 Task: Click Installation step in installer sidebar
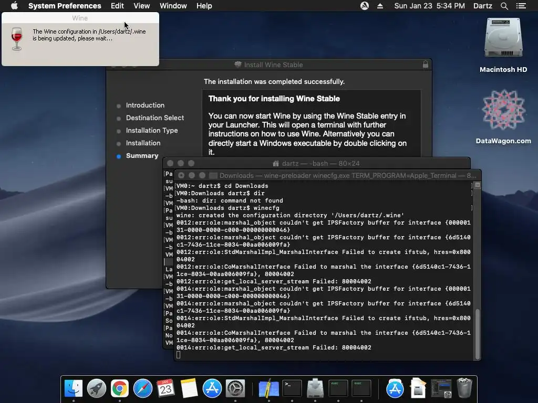point(143,143)
